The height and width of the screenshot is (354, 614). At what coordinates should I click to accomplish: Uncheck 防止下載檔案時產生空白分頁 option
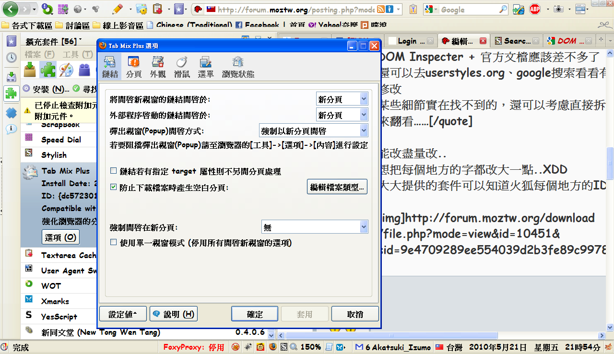114,187
